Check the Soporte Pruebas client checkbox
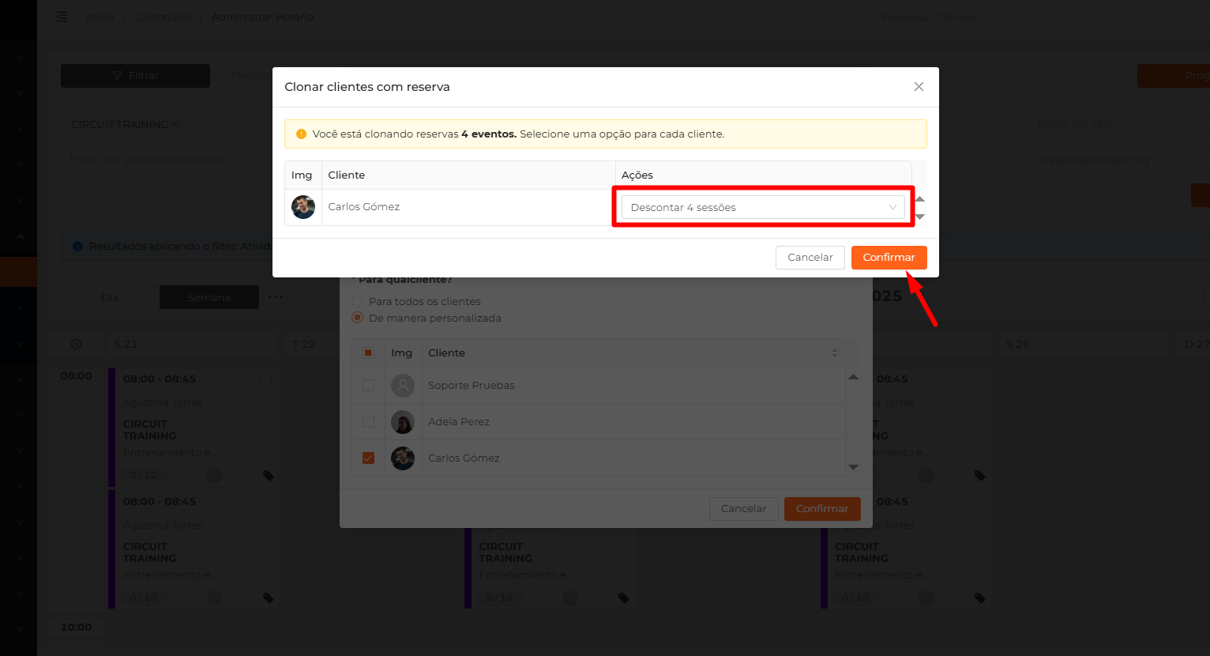 pos(368,386)
